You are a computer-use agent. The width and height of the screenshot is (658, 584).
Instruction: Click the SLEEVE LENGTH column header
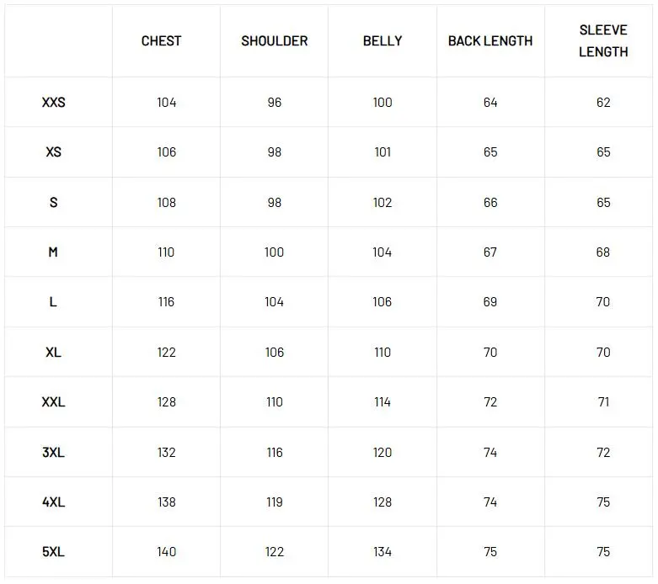pyautogui.click(x=603, y=41)
